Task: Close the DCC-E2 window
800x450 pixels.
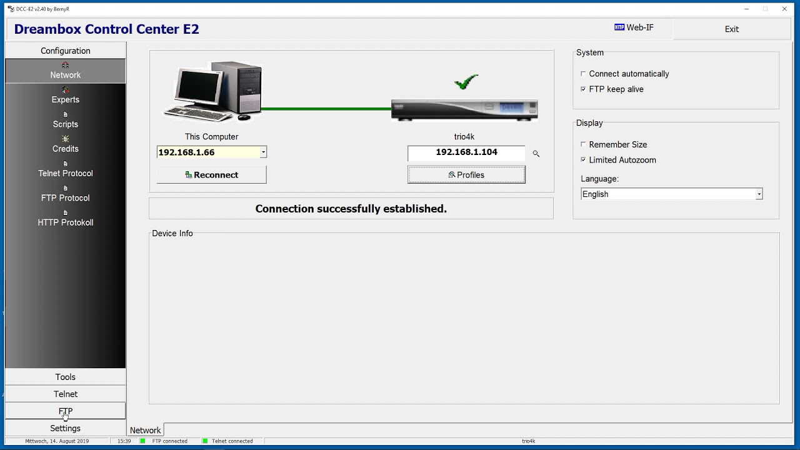Action: tap(784, 9)
